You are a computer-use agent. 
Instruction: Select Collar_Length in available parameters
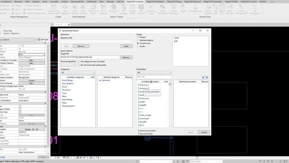point(145,115)
